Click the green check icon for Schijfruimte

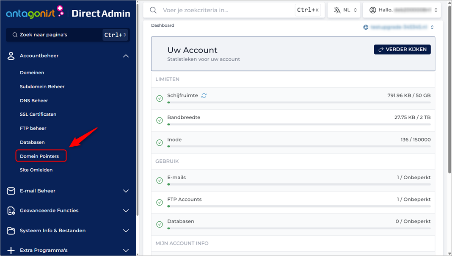click(160, 98)
